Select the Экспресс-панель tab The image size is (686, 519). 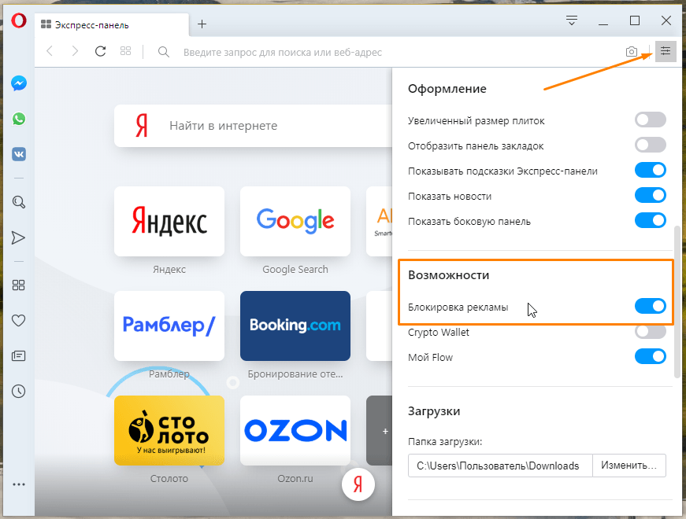[112, 25]
